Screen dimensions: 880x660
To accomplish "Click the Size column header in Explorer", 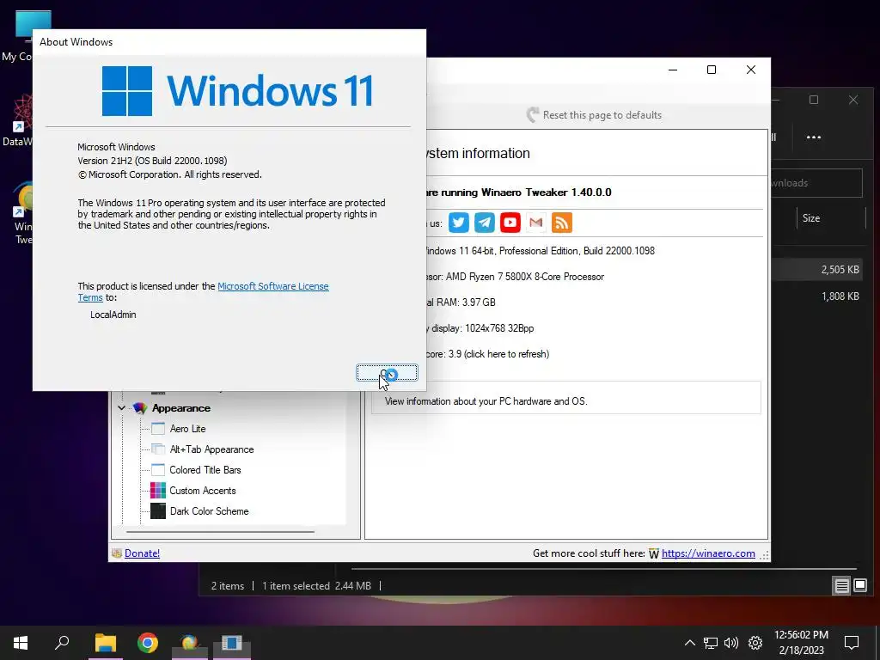I will (811, 218).
